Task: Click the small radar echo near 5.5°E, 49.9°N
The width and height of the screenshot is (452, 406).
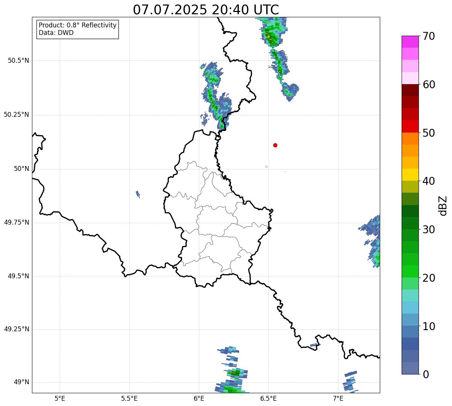Action: [x=138, y=194]
